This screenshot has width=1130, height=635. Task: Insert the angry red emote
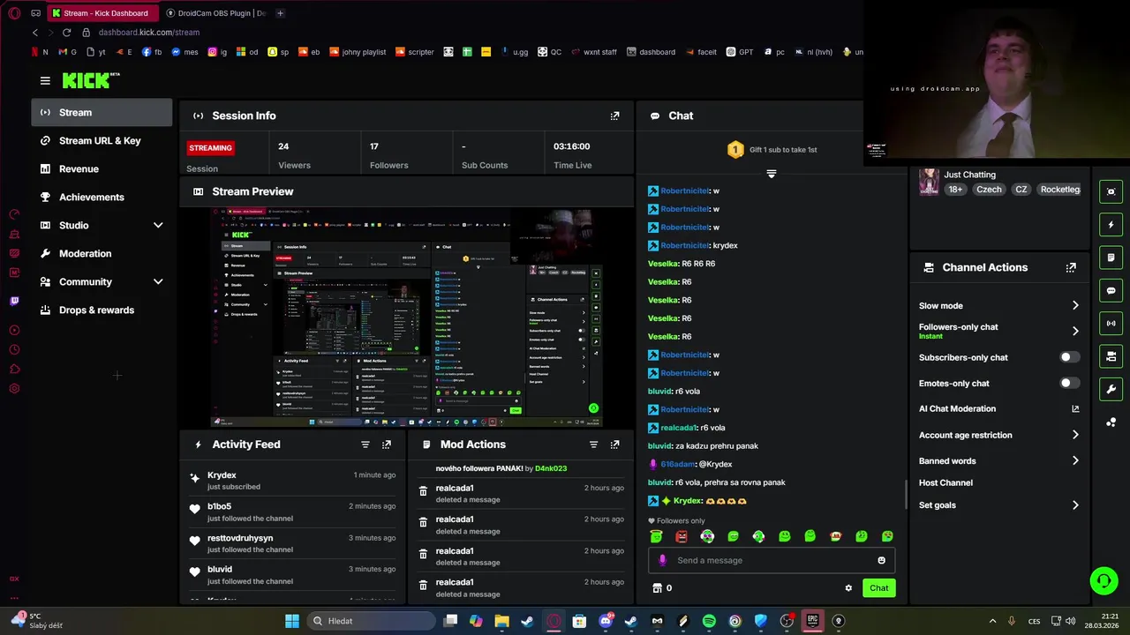pyautogui.click(x=682, y=536)
